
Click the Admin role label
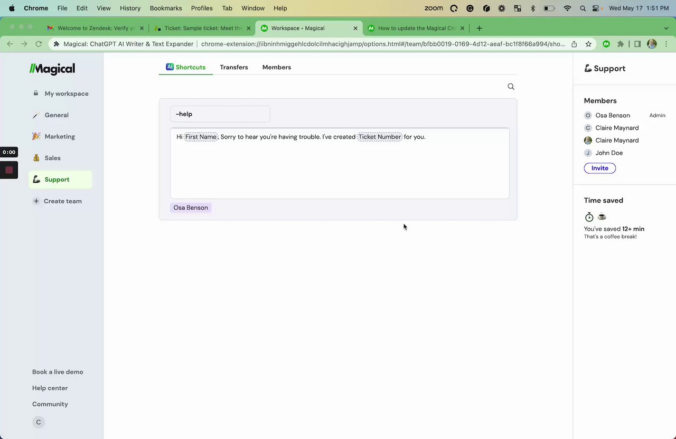tap(658, 115)
